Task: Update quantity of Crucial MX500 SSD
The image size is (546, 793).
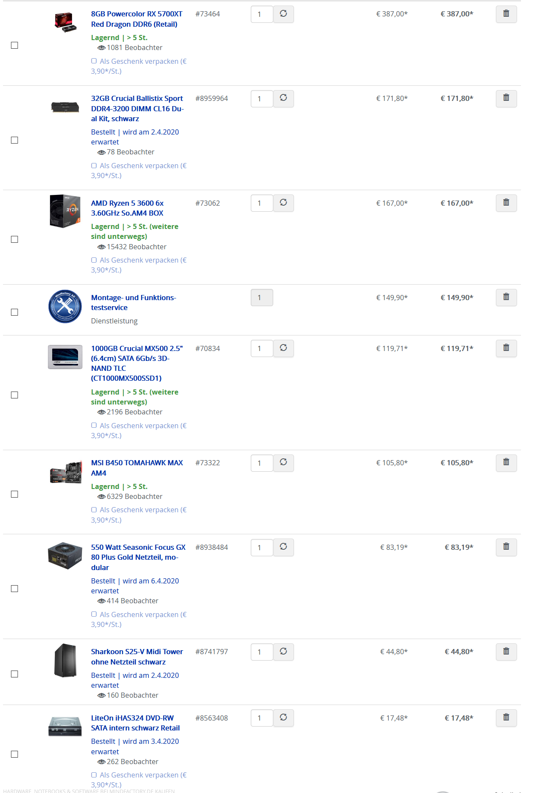Action: [x=284, y=348]
